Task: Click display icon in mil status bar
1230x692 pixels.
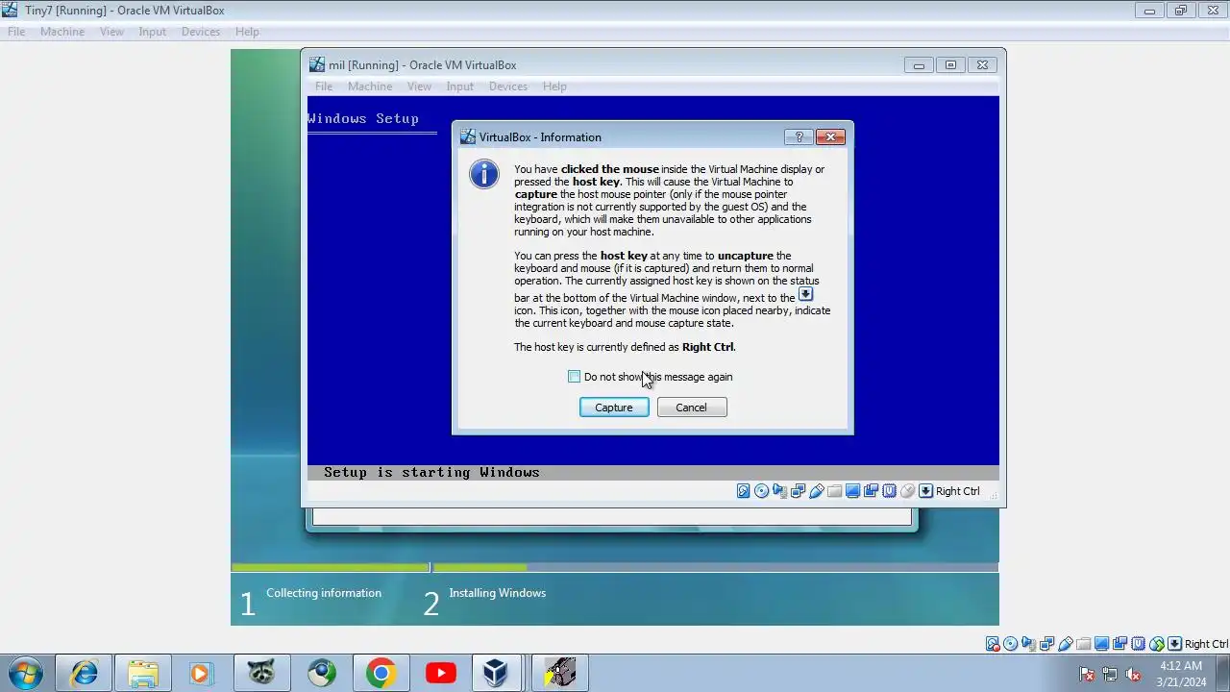Action: [x=852, y=491]
